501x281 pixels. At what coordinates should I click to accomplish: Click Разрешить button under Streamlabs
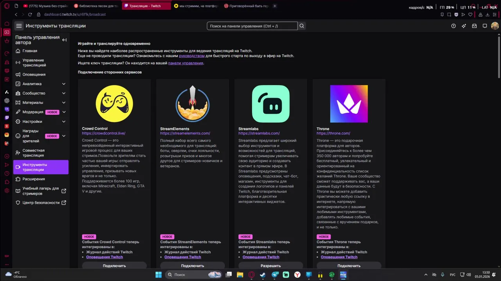[271, 265]
